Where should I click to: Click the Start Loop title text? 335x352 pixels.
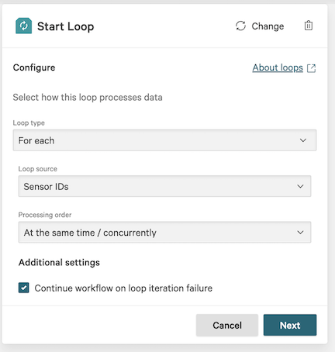tap(66, 26)
